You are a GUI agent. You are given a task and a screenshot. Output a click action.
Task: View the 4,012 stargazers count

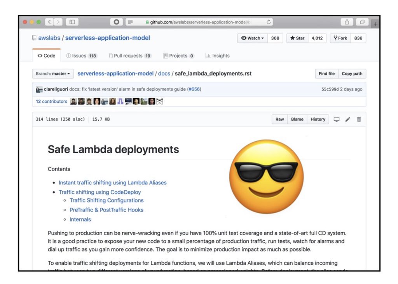[317, 38]
